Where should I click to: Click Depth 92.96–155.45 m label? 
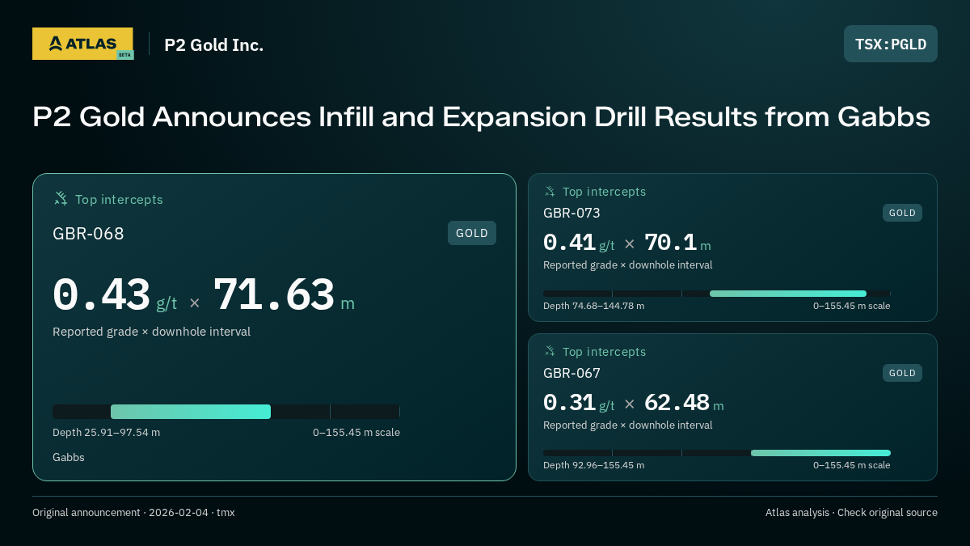(593, 465)
